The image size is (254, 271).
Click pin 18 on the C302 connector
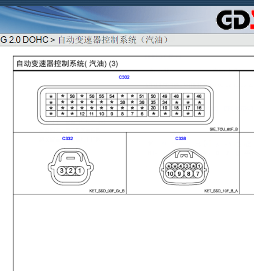pyautogui.click(x=176, y=108)
